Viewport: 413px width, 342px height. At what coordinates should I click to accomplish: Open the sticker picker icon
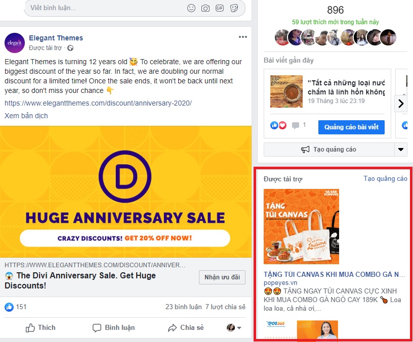pyautogui.click(x=234, y=8)
